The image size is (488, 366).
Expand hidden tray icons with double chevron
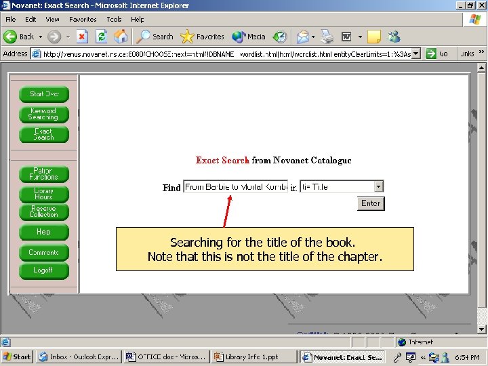423,357
